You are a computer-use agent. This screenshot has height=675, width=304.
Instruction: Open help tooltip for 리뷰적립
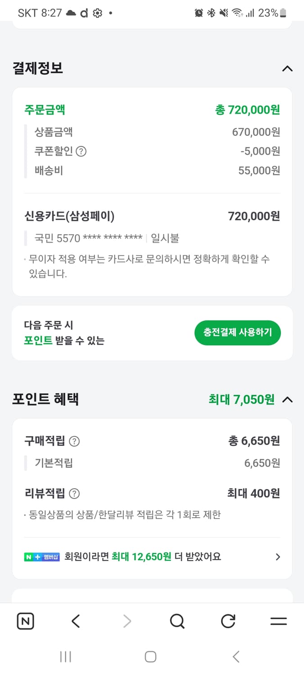click(x=74, y=494)
